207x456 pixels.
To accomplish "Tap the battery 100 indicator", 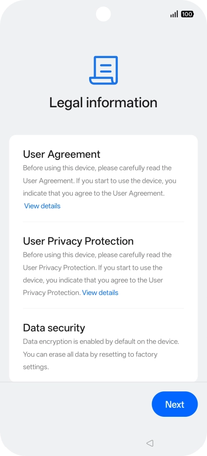I will [187, 14].
